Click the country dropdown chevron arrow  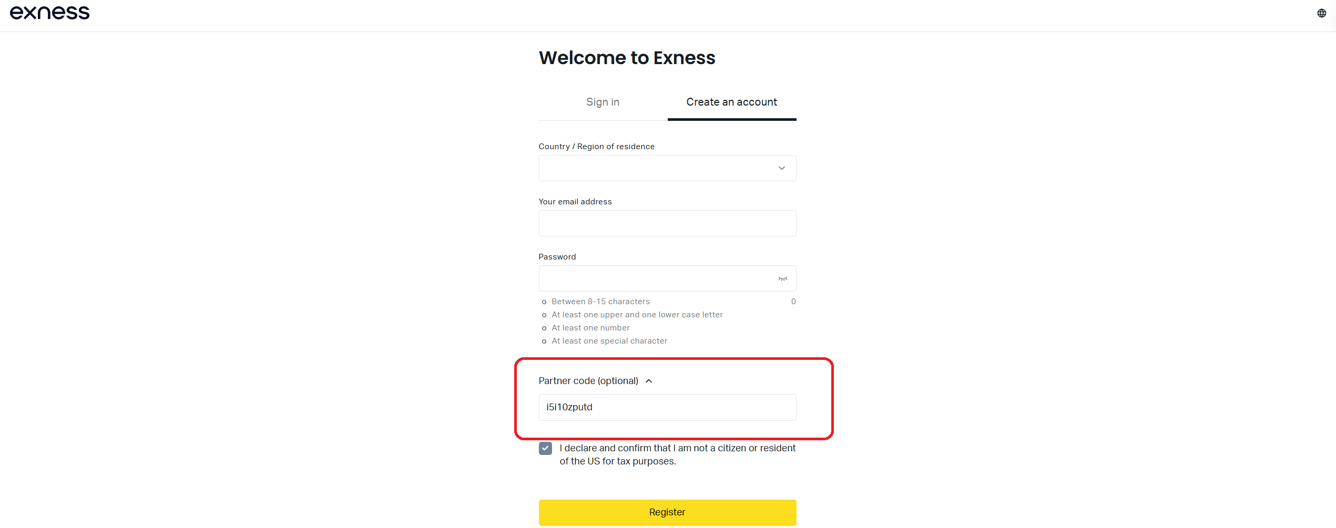pyautogui.click(x=781, y=168)
